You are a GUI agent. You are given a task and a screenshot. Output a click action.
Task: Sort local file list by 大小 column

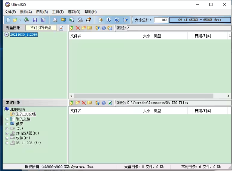(140, 111)
